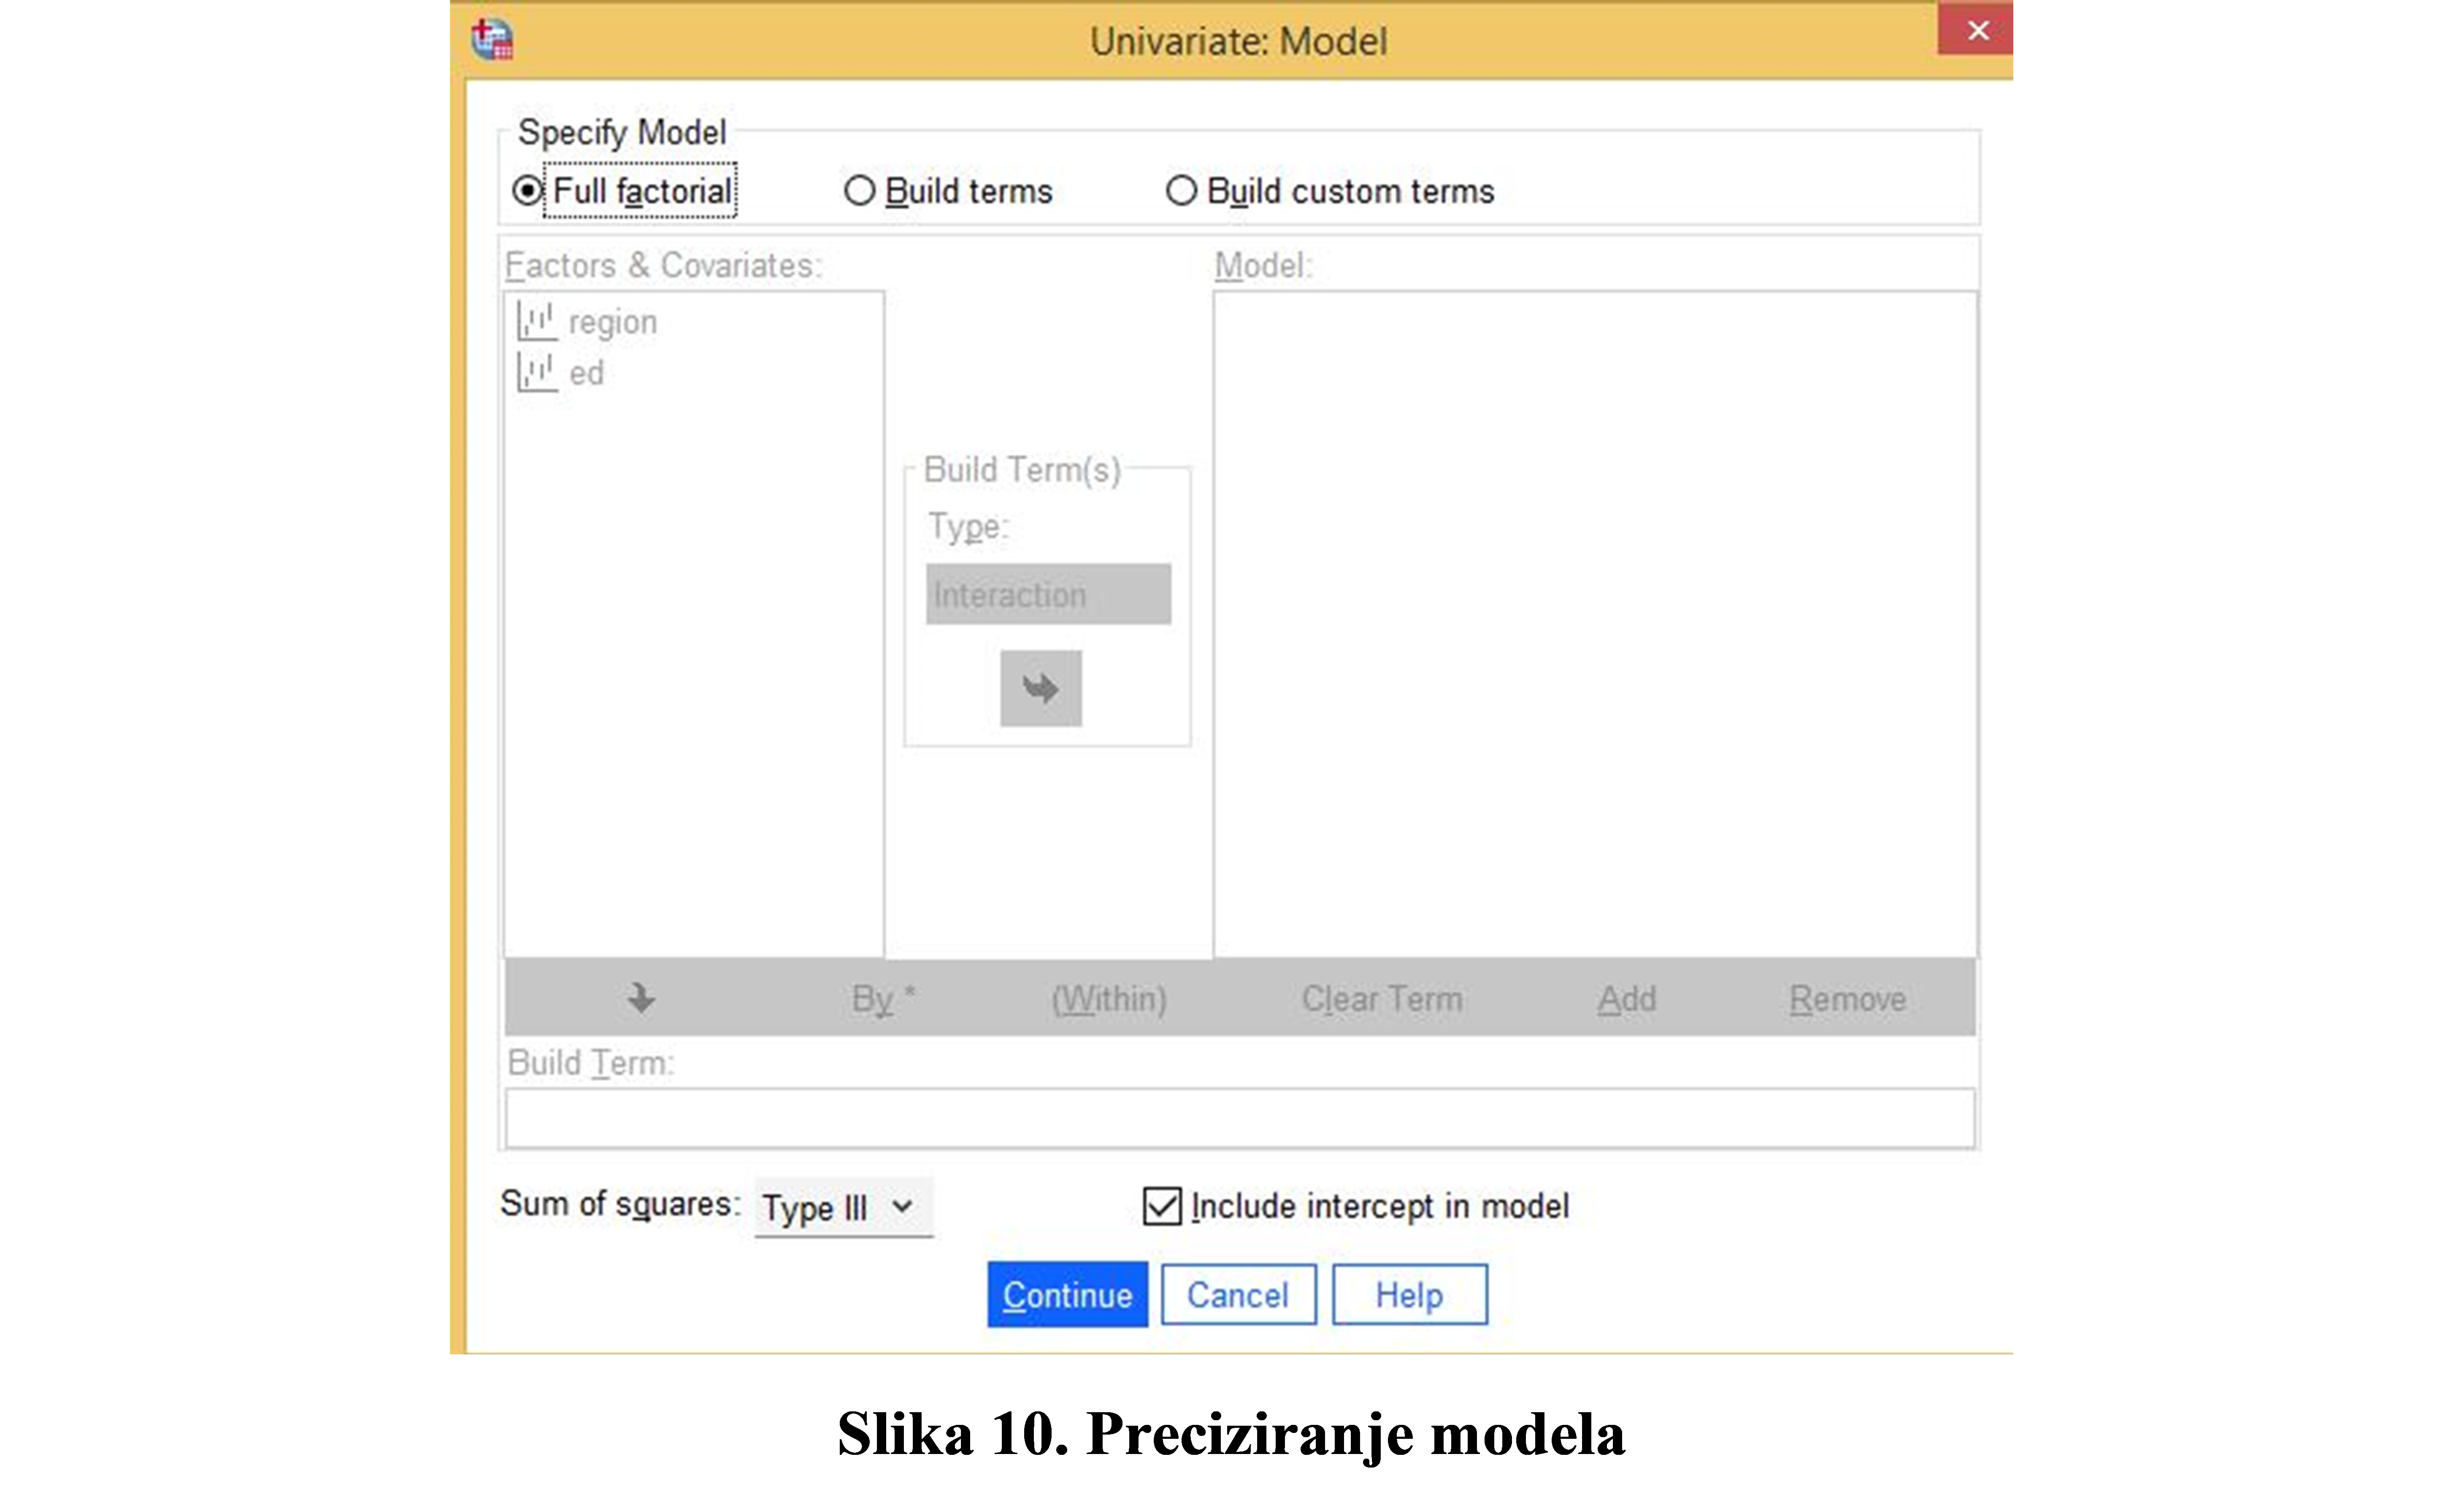Image resolution: width=2464 pixels, height=1511 pixels.
Task: Open the Interaction type dropdown
Action: pyautogui.click(x=1048, y=594)
